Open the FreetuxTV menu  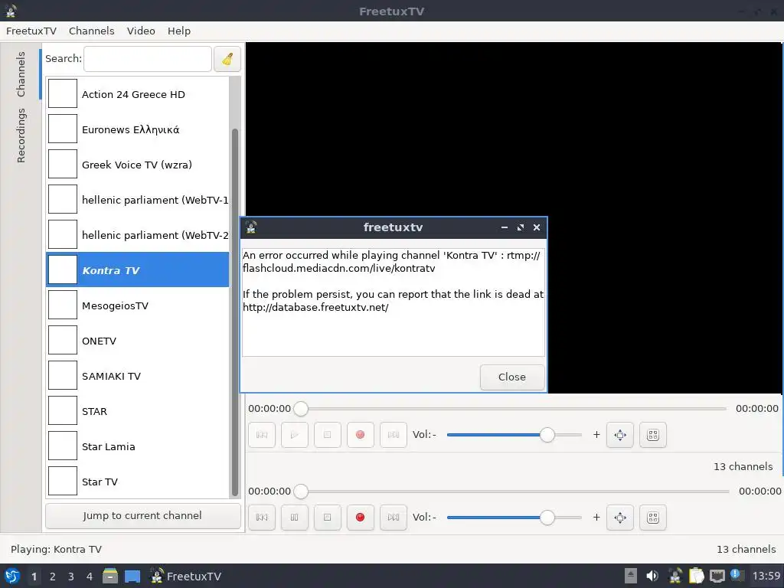31,31
